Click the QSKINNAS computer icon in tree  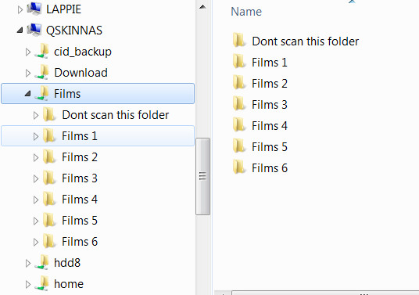click(34, 30)
